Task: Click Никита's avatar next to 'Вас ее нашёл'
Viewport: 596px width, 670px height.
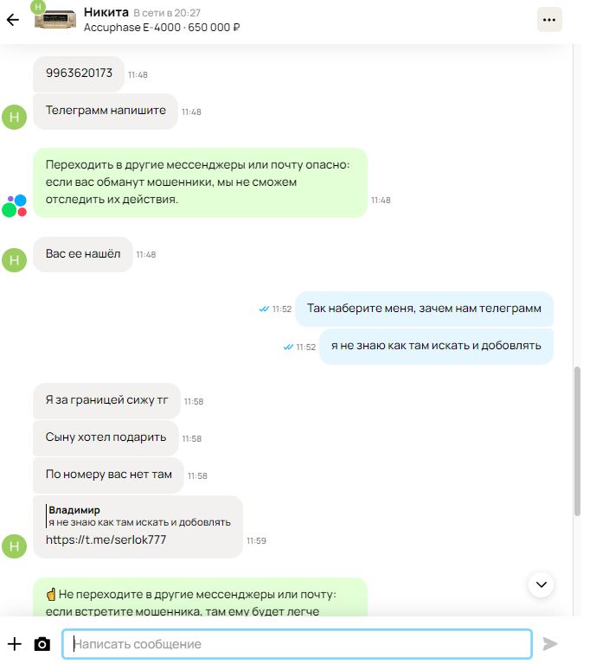Action: tap(14, 260)
